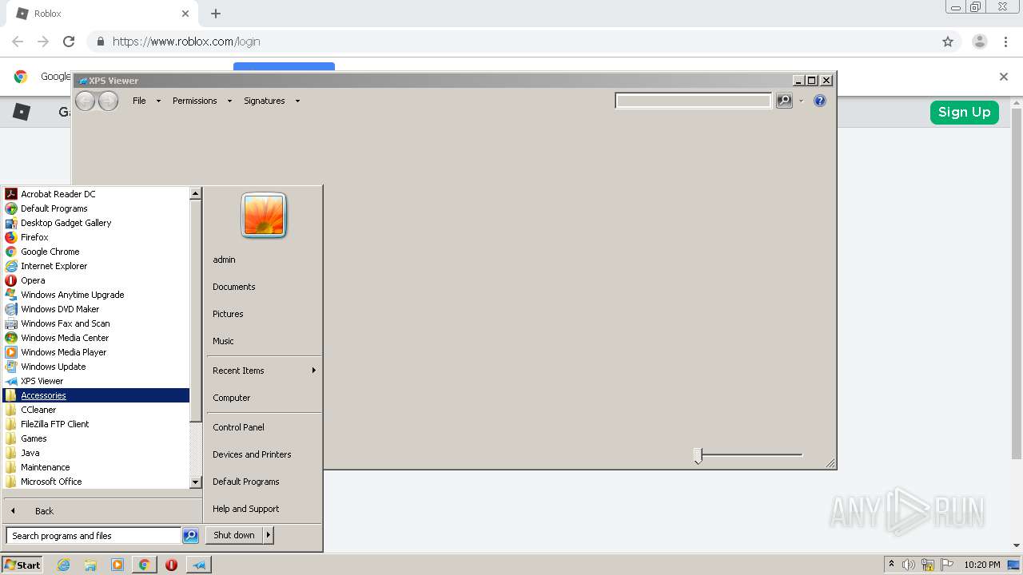Open Windows Explorer from the taskbar
This screenshot has width=1023, height=575.
(90, 565)
